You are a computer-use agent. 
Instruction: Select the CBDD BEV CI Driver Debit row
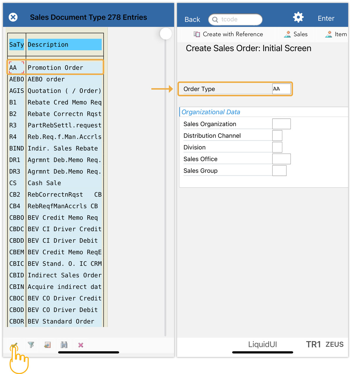coord(56,240)
